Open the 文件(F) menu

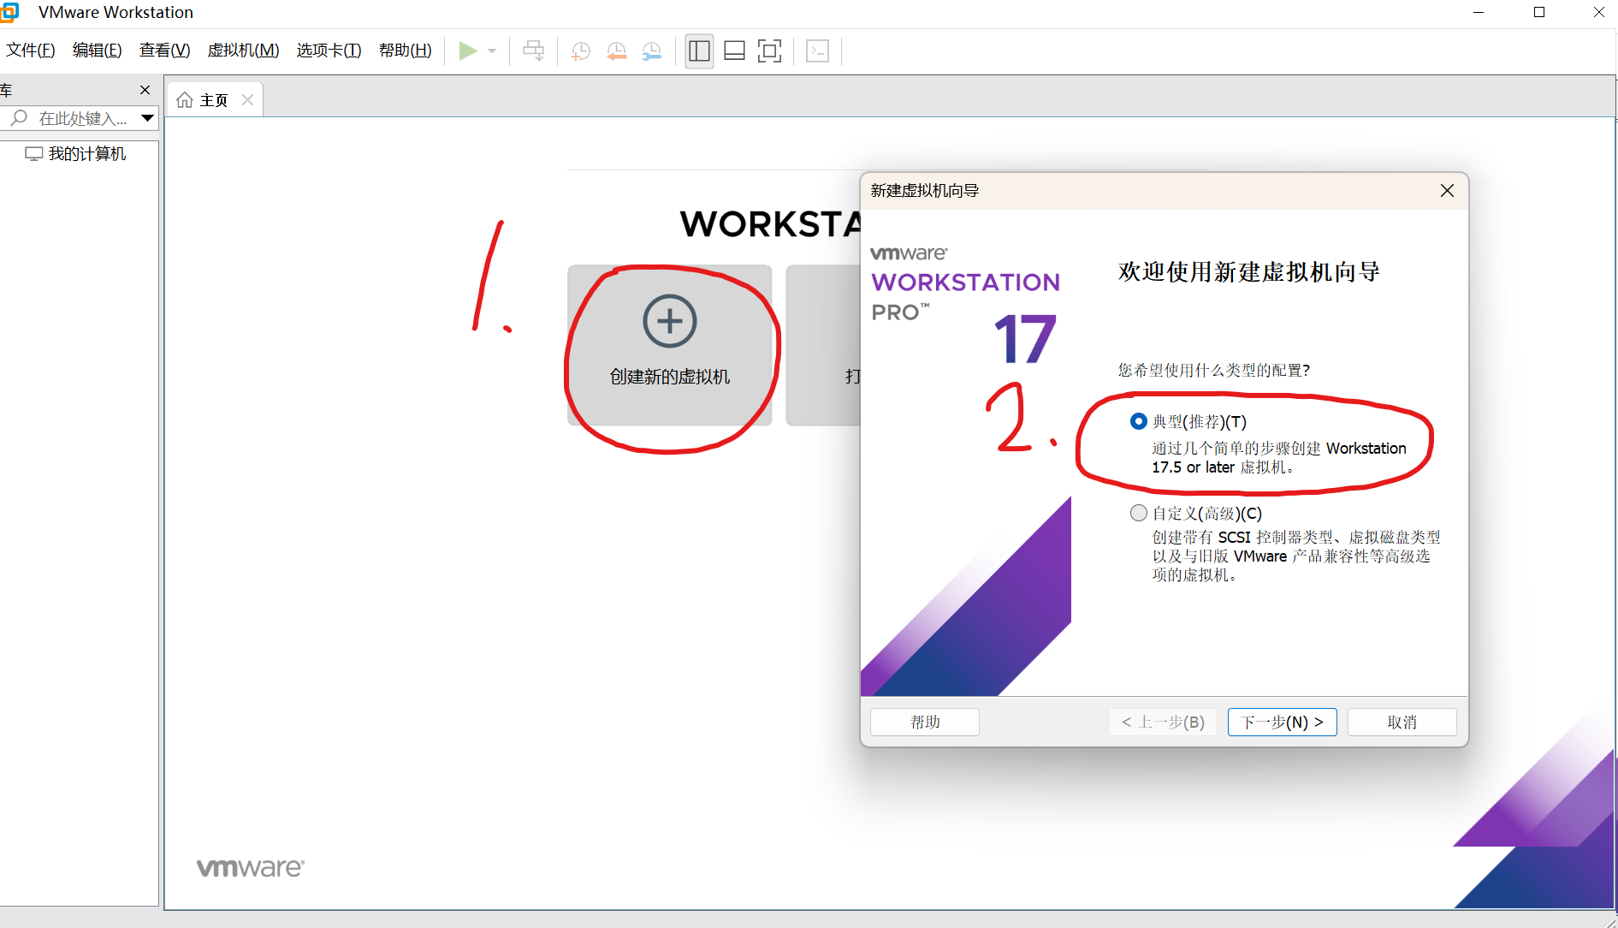(31, 51)
